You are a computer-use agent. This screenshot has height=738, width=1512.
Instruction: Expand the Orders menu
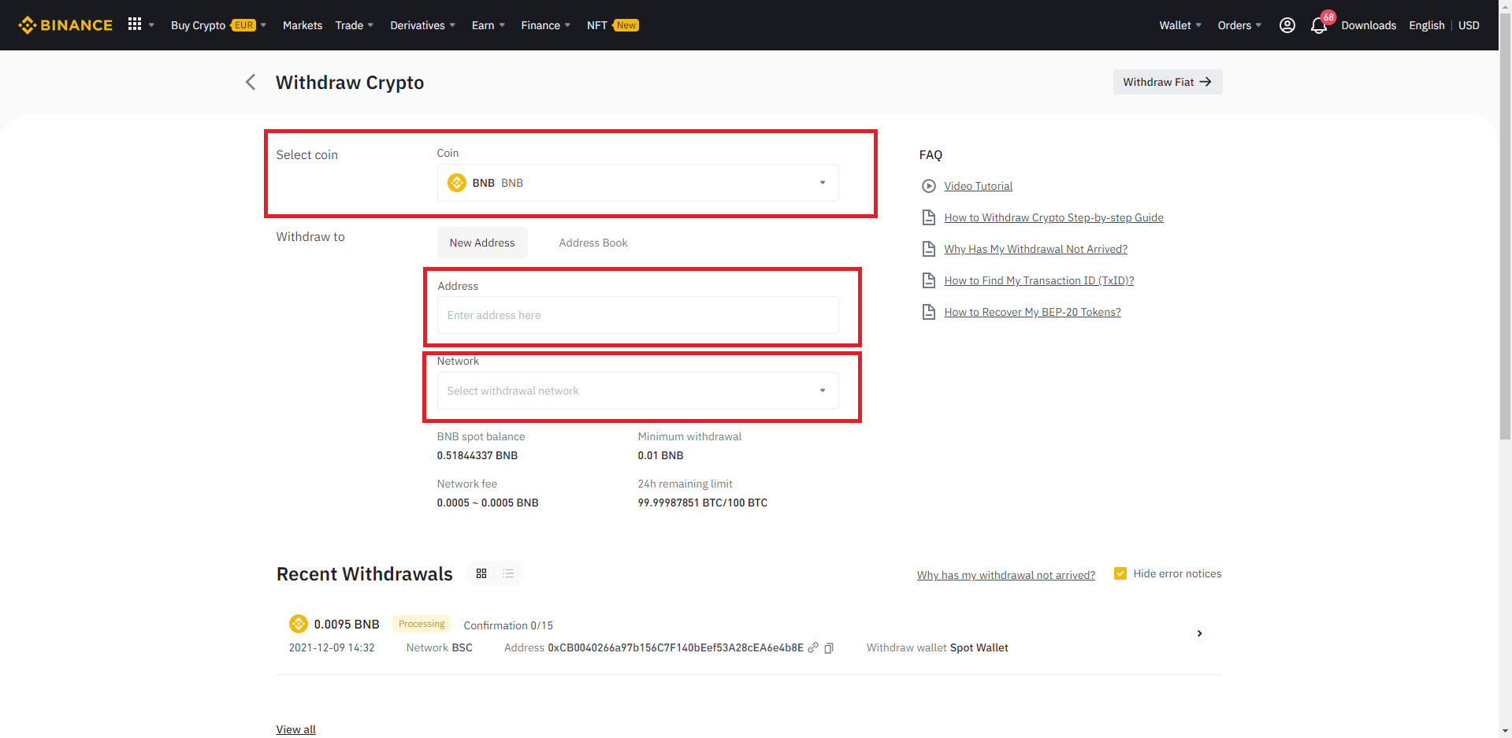(x=1239, y=25)
